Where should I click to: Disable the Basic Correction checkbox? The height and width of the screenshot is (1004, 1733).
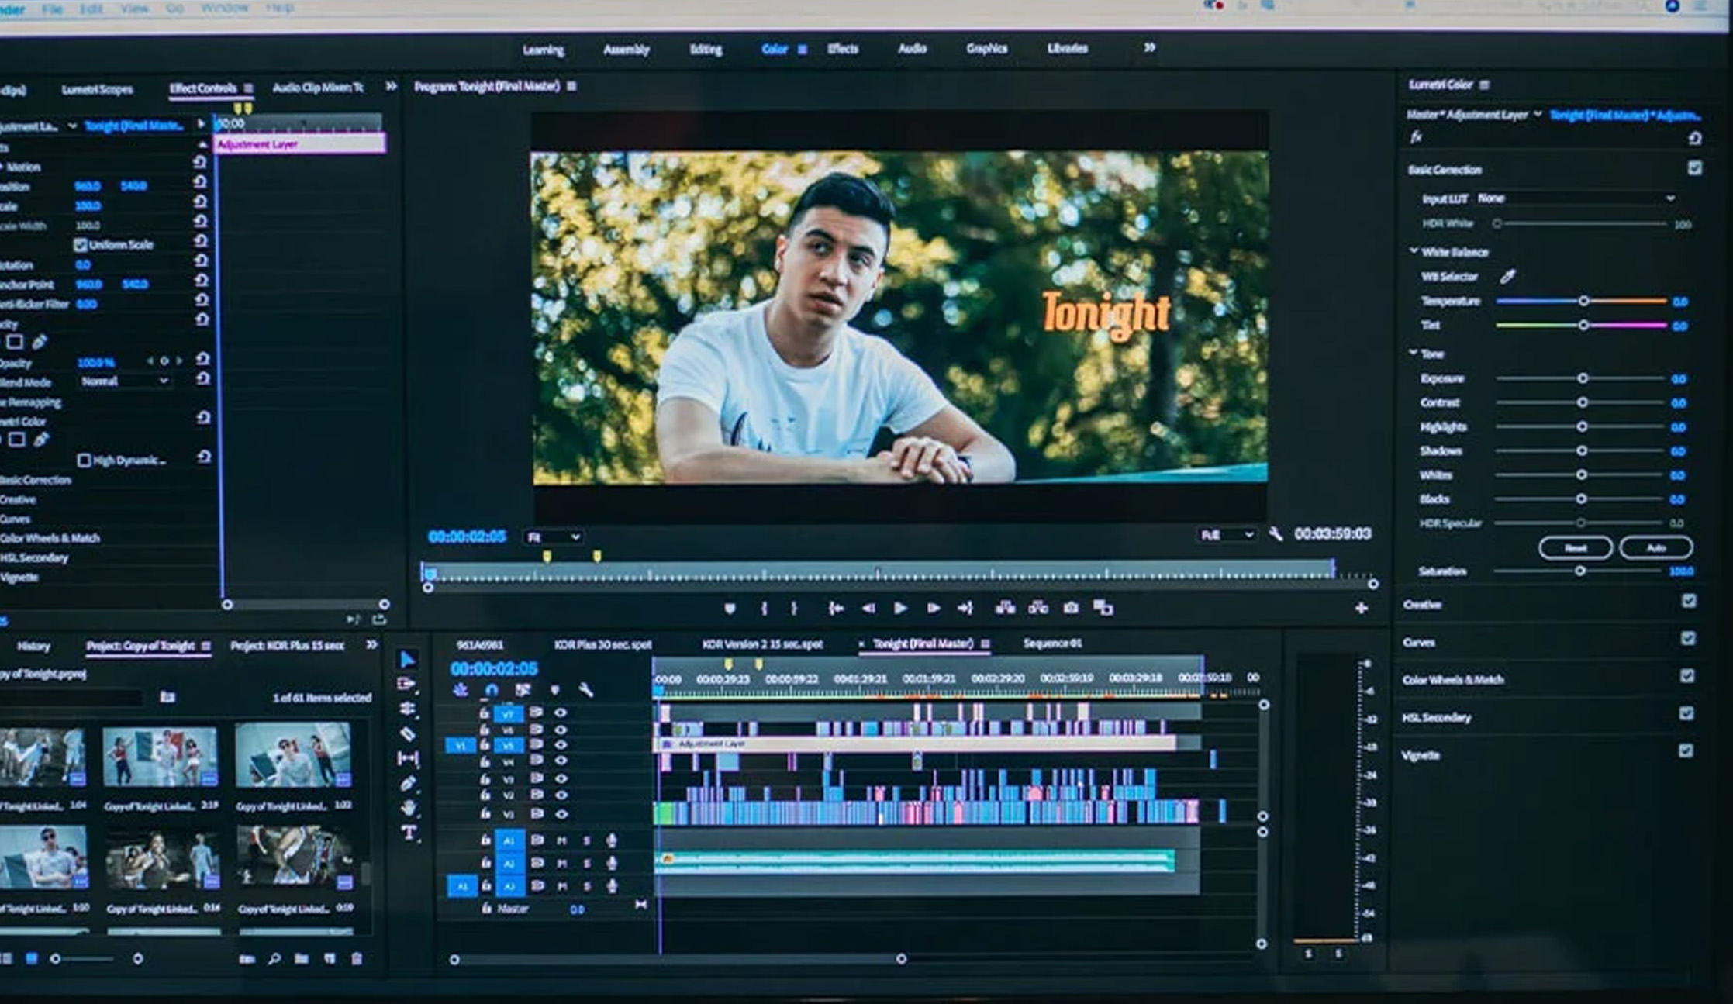(1694, 168)
